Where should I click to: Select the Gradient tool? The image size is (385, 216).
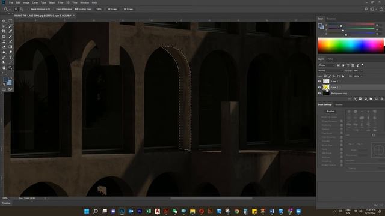pos(10,47)
